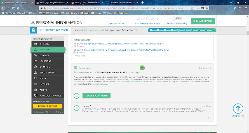Go to browser Home page
This screenshot has width=249, height=133.
pyautogui.click(x=18, y=8)
